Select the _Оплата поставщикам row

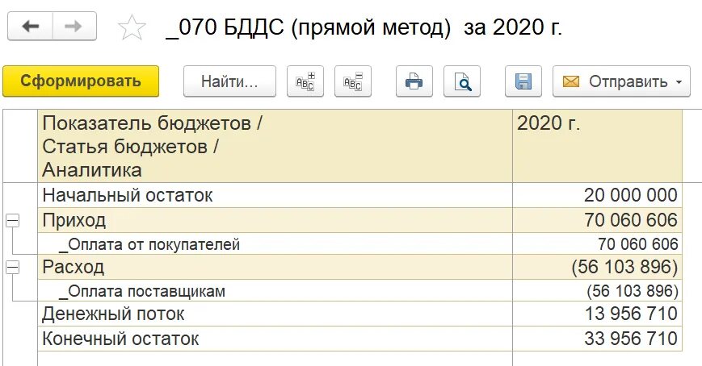tap(360, 291)
